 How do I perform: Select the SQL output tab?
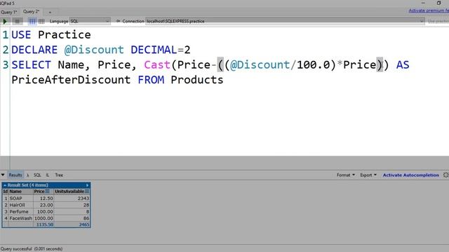tap(37, 175)
